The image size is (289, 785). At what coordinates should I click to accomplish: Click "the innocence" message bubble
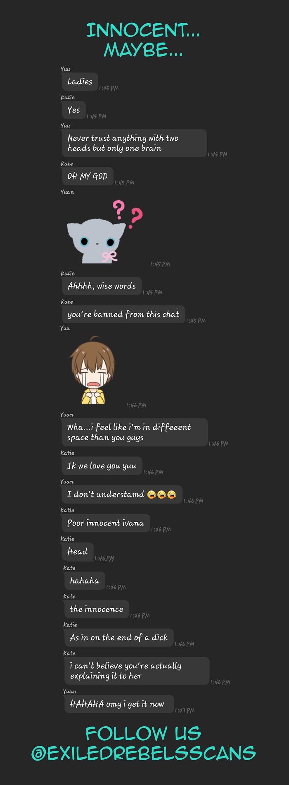pyautogui.click(x=96, y=609)
